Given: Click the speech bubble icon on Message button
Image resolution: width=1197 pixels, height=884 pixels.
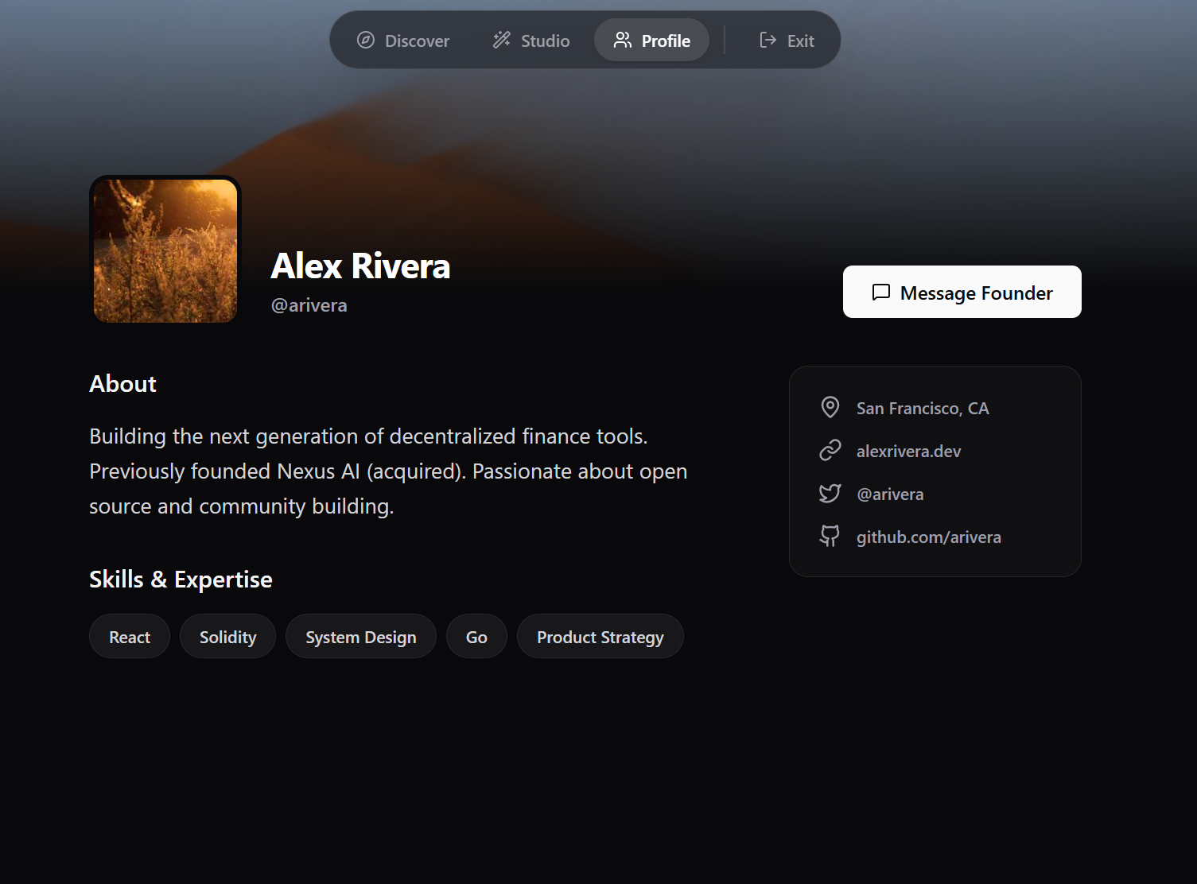Looking at the screenshot, I should pos(881,293).
